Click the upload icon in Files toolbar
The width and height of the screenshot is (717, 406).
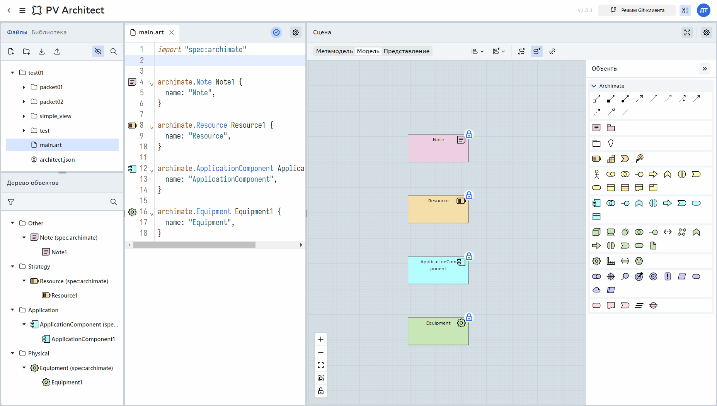coord(57,51)
